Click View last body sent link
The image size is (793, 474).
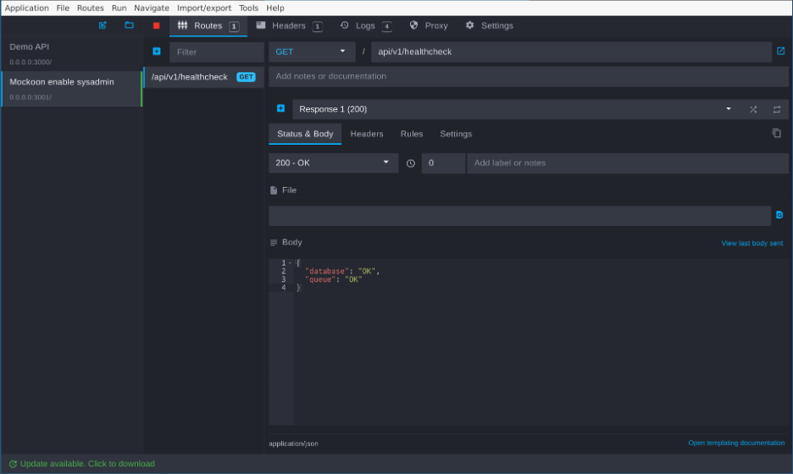tap(751, 243)
